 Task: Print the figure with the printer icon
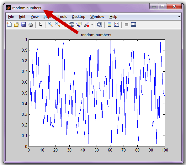(31, 24)
